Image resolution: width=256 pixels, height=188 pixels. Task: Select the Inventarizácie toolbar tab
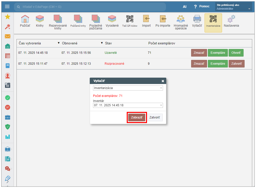(x=213, y=23)
